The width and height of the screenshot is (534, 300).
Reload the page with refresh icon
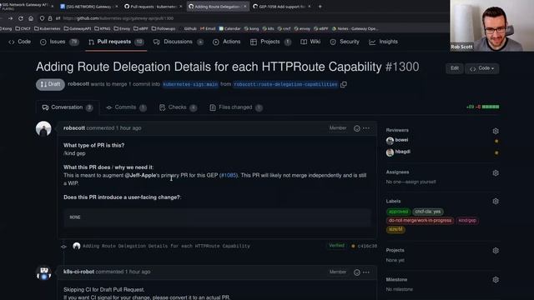click(21, 18)
